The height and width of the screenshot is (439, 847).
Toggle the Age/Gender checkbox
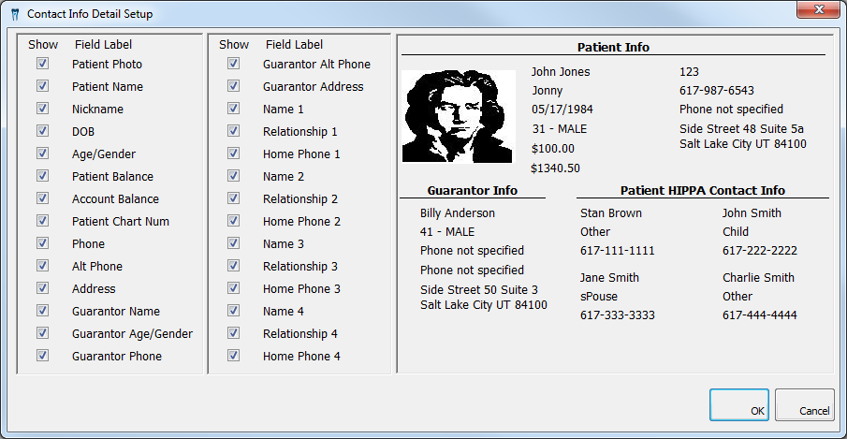point(42,154)
